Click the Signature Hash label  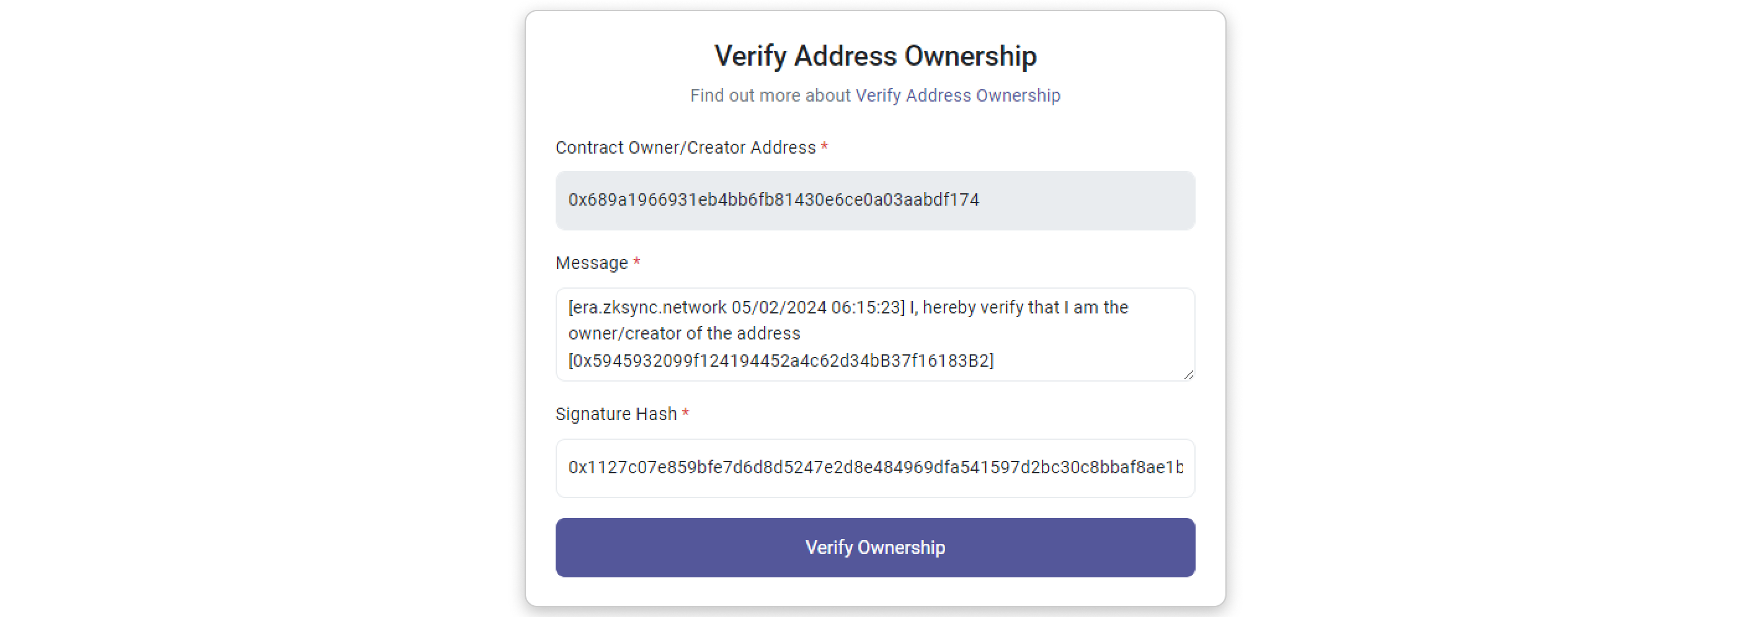[x=616, y=414]
